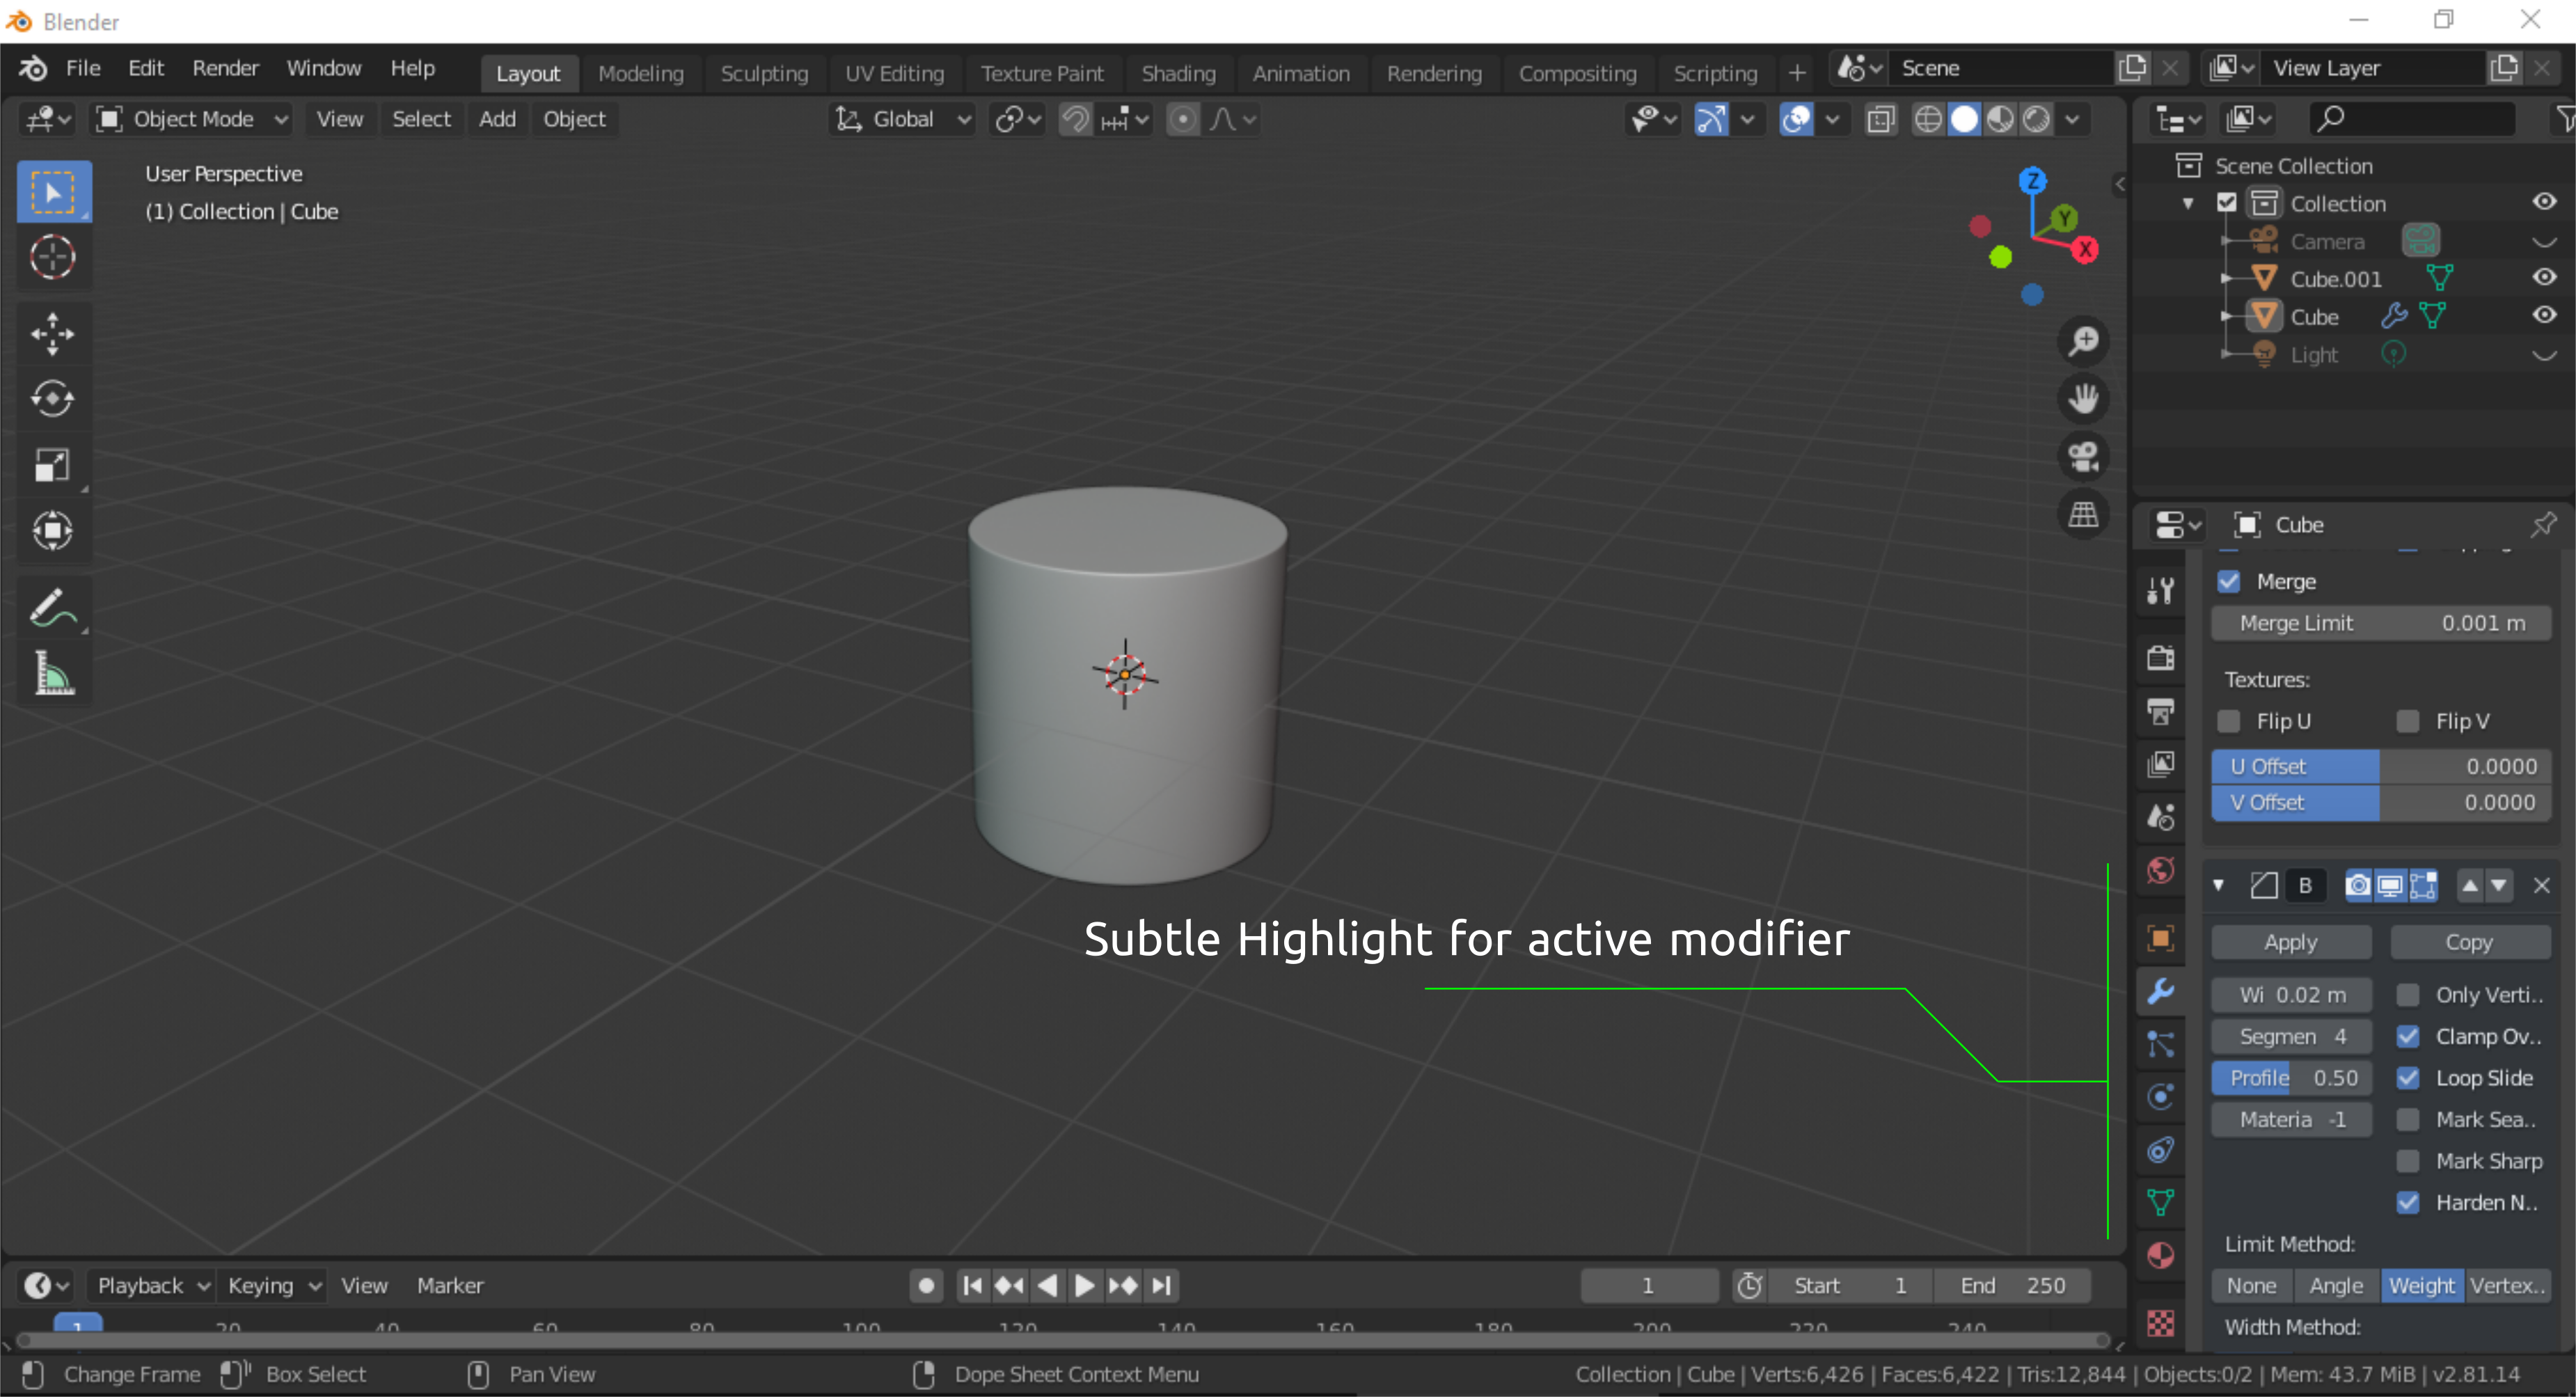Image resolution: width=2576 pixels, height=1397 pixels.
Task: Collapse the bevel modifier panel triangle
Action: pyautogui.click(x=2219, y=885)
